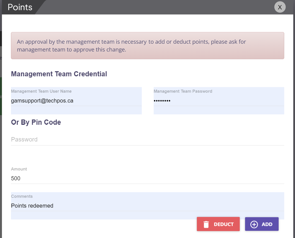This screenshot has width=295, height=238.
Task: Click the plus-circle icon on Add
Action: coord(254,224)
